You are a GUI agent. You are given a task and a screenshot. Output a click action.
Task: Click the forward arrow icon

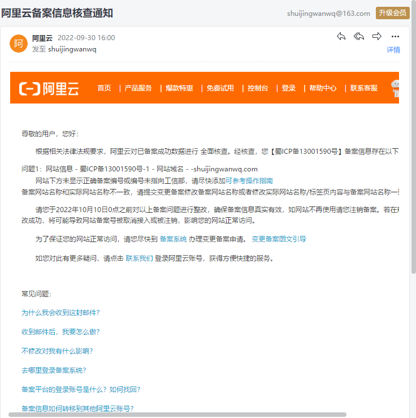point(376,36)
